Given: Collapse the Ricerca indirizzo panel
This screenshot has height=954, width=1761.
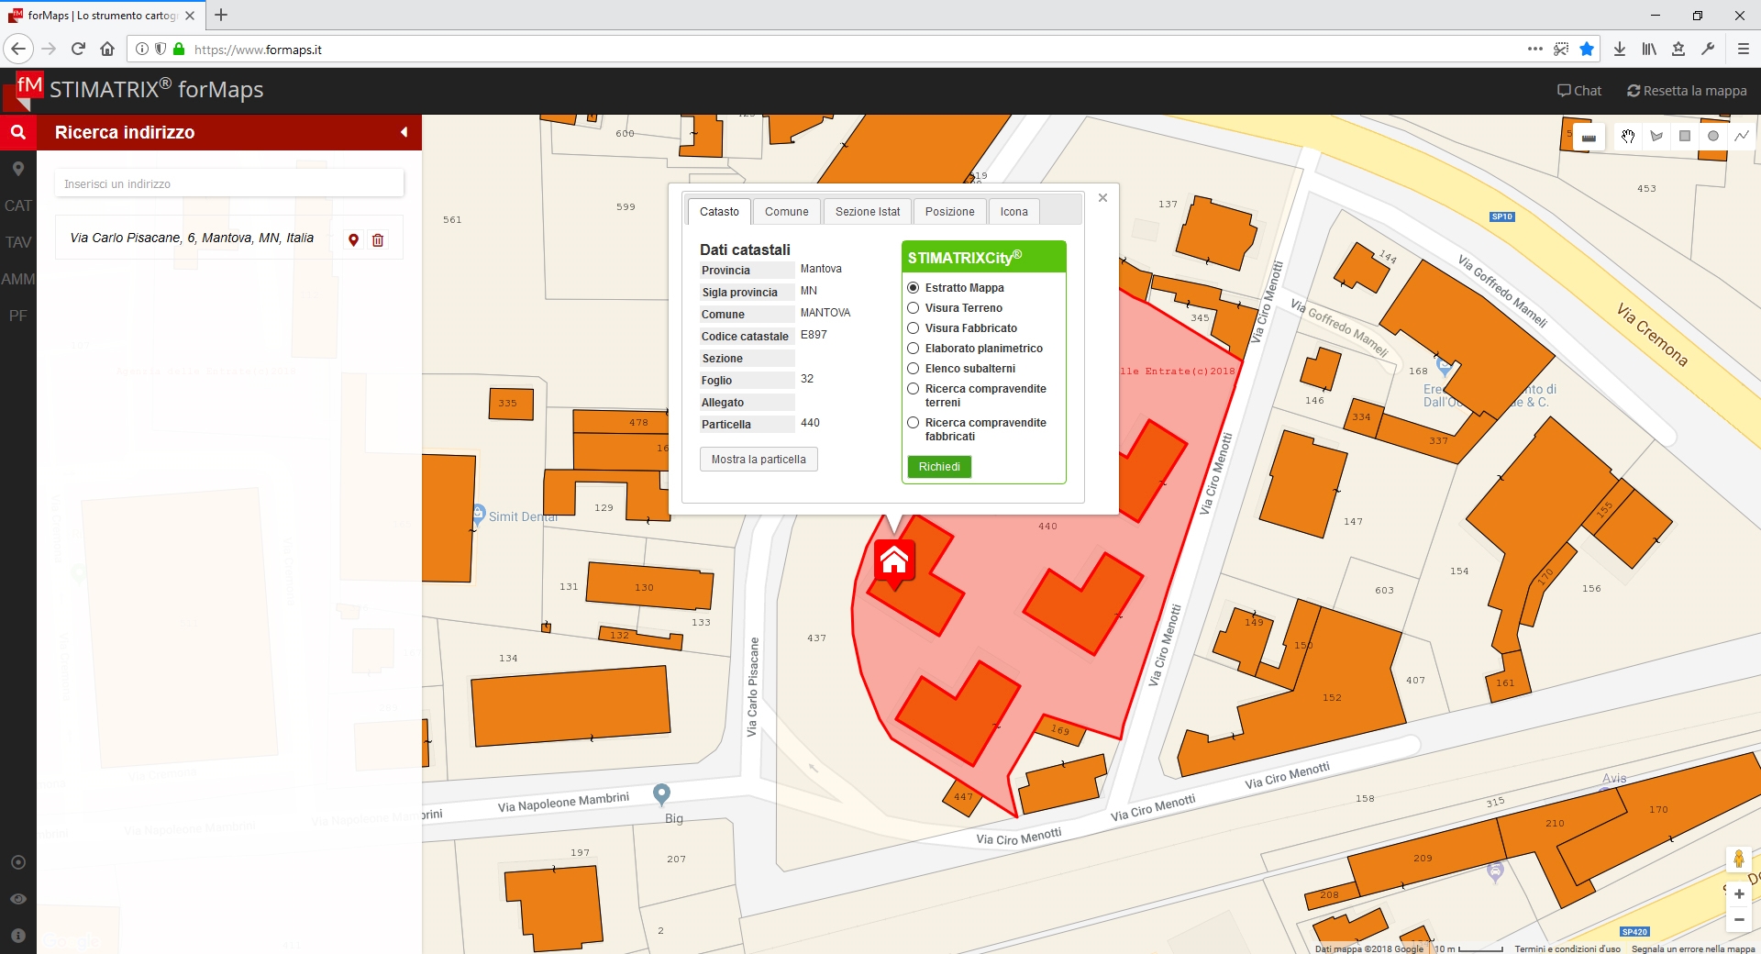Looking at the screenshot, I should pyautogui.click(x=404, y=132).
